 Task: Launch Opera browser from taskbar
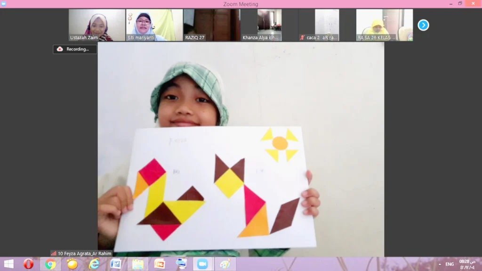click(x=28, y=264)
